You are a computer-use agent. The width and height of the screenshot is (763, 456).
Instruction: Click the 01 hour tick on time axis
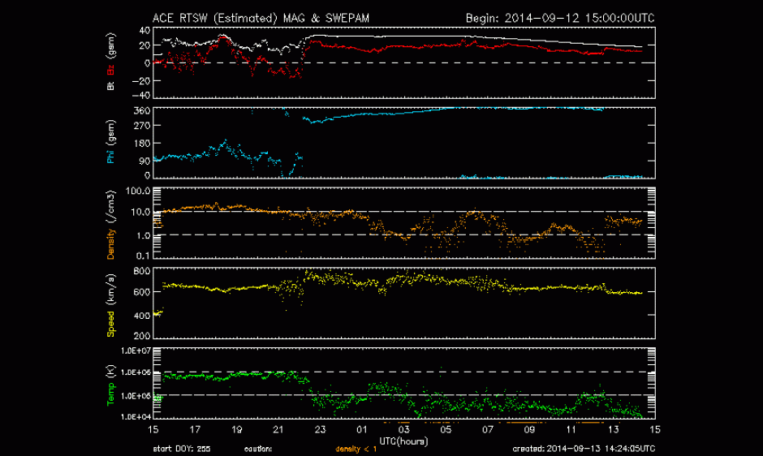pos(362,429)
